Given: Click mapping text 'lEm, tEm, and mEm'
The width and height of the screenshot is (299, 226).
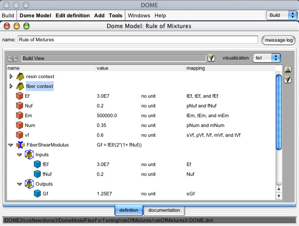Looking at the screenshot, I should point(207,115).
